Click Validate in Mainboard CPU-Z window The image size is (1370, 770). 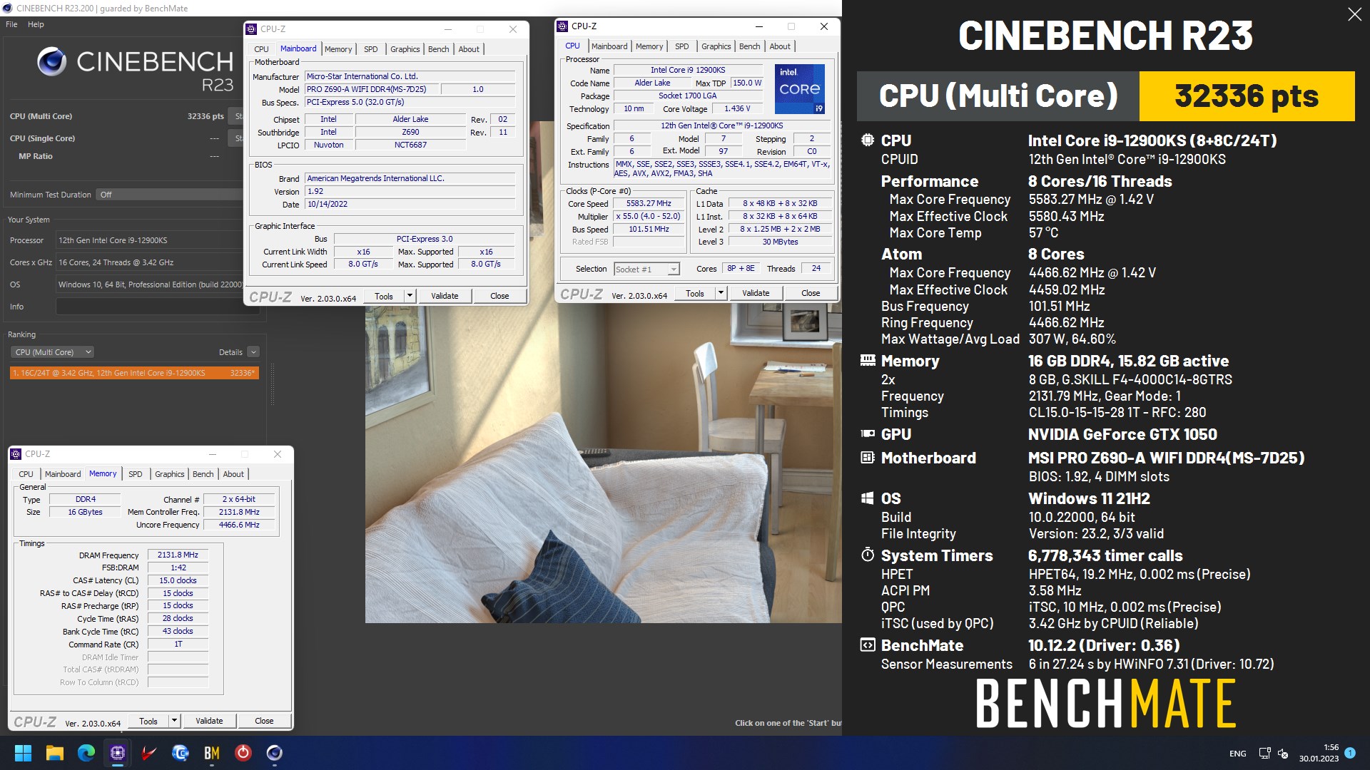[445, 296]
